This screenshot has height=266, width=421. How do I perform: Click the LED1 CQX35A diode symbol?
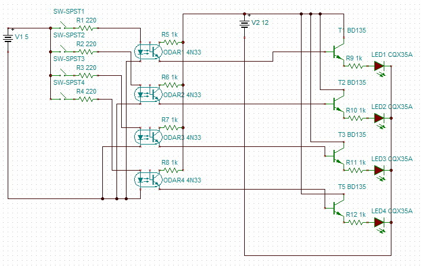(380, 66)
